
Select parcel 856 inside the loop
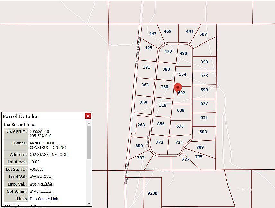[161, 124]
